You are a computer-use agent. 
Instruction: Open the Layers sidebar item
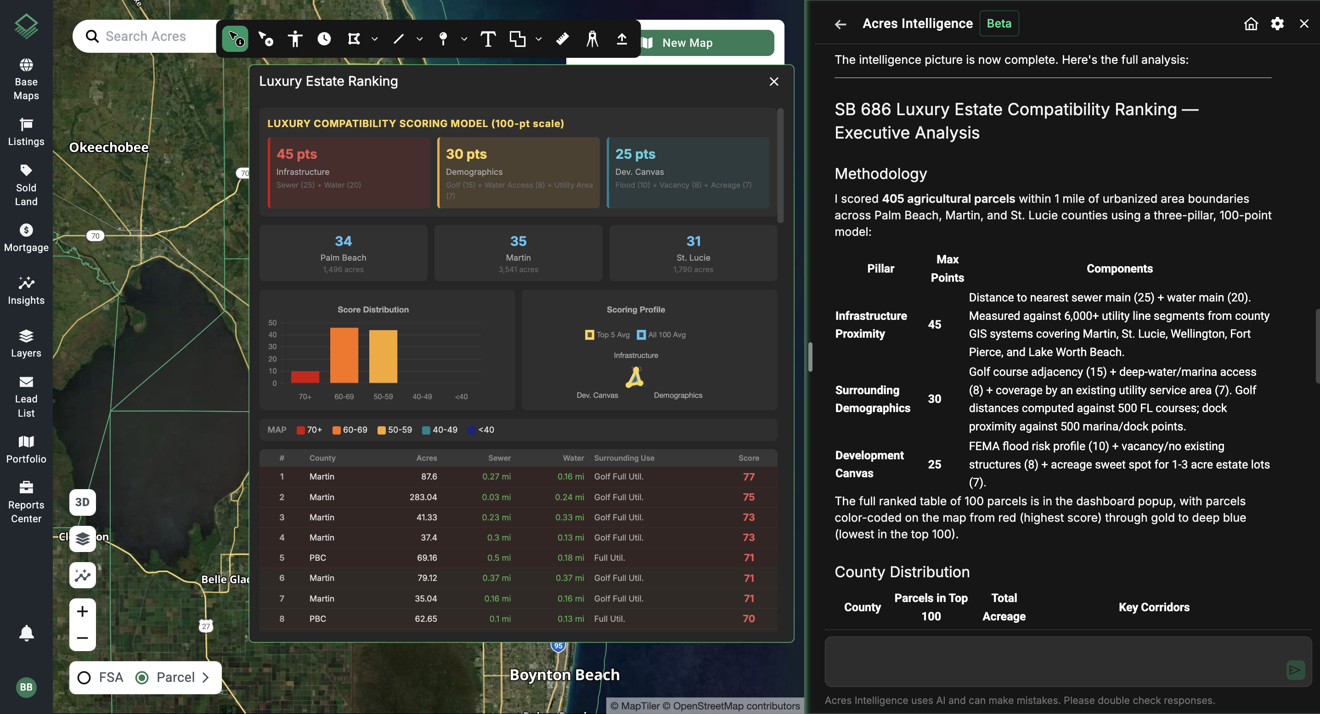click(26, 343)
